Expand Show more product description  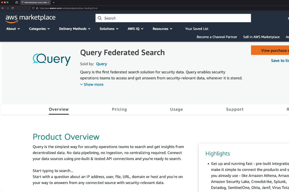(92, 84)
